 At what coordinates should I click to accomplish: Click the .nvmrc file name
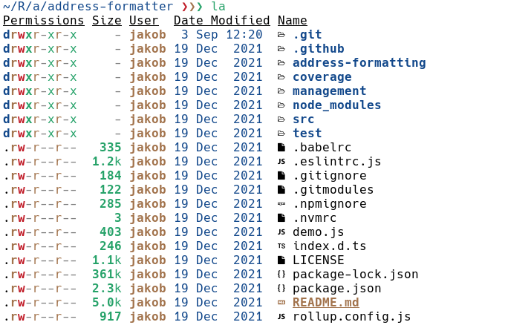pyautogui.click(x=315, y=218)
